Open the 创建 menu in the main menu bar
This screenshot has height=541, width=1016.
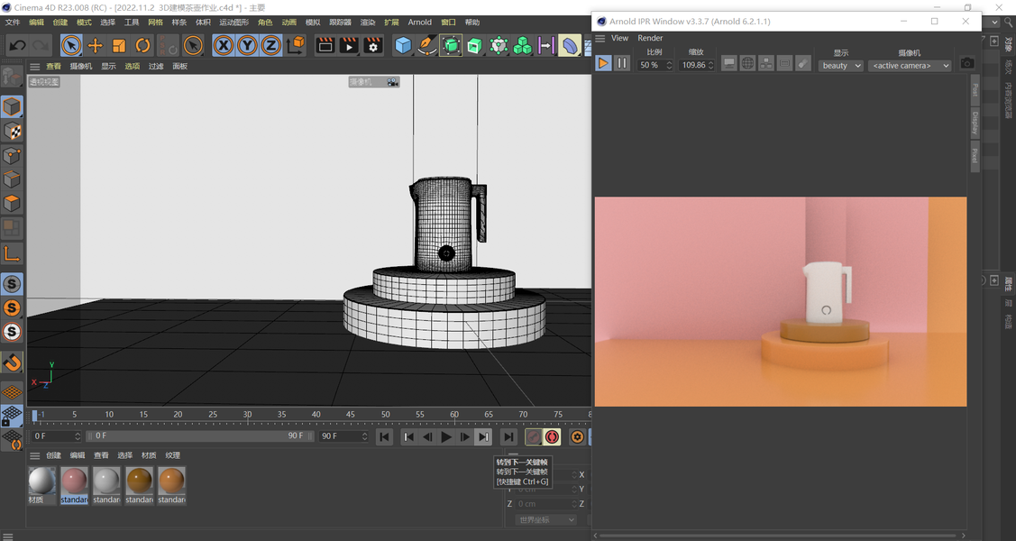click(x=60, y=22)
